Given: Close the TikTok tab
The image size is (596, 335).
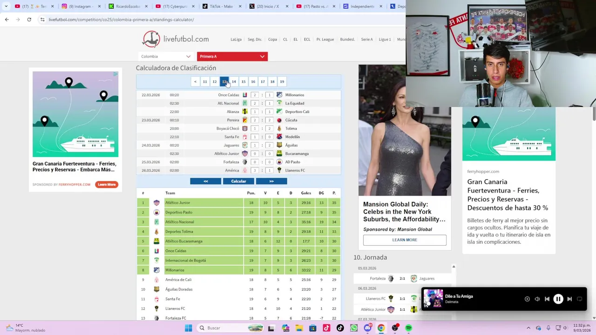Looking at the screenshot, I should 240,7.
